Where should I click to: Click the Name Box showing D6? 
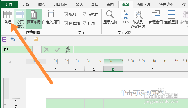click(17, 50)
